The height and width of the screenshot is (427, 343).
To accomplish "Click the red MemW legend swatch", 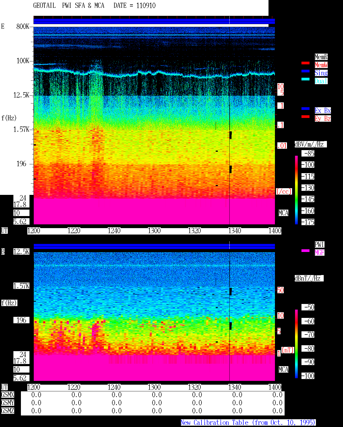I will coord(305,63).
